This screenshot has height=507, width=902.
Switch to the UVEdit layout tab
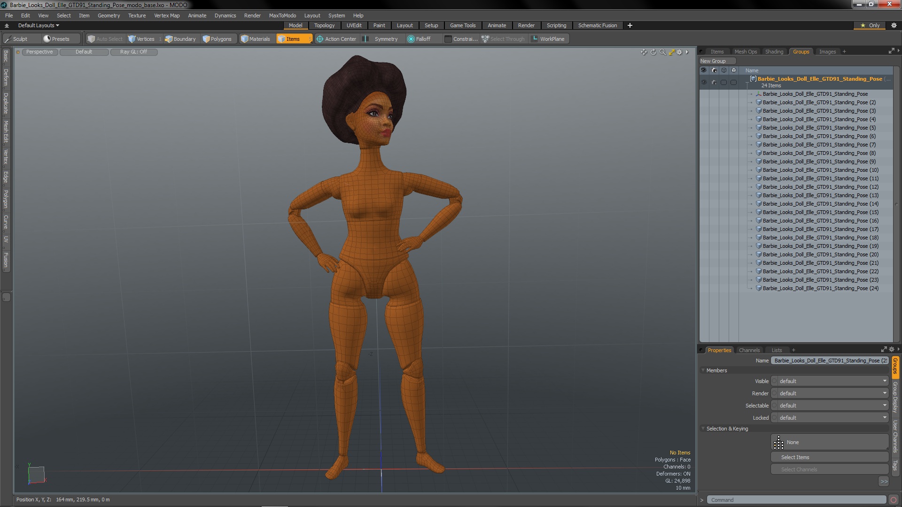tap(354, 25)
